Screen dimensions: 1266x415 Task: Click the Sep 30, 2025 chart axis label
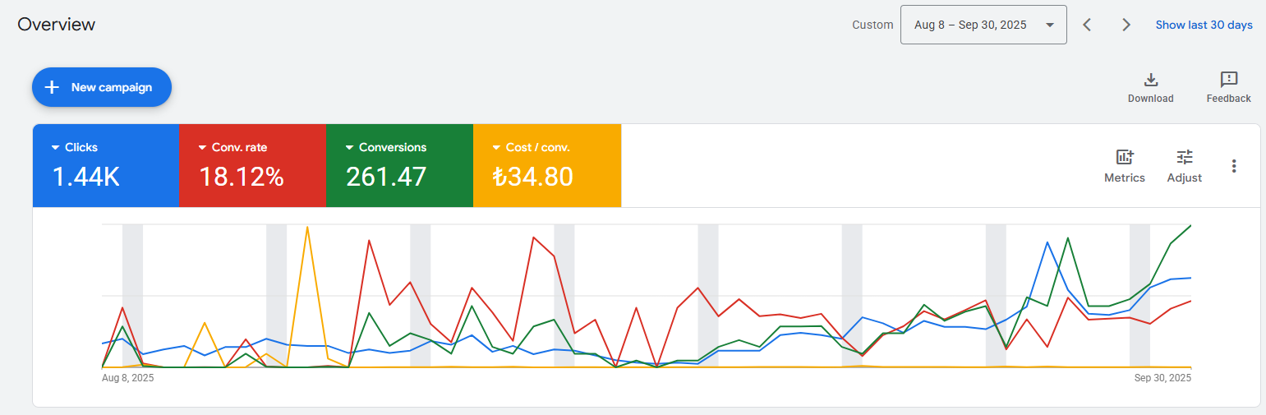click(1162, 378)
